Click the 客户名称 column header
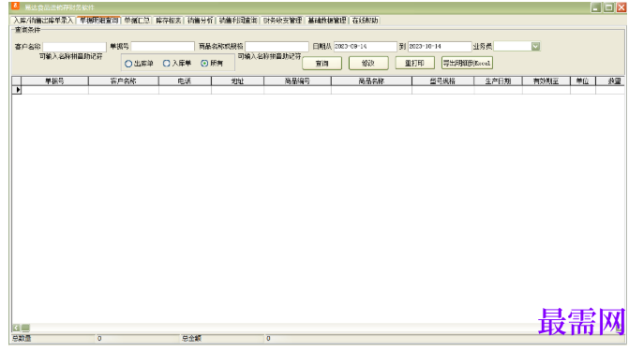This screenshot has width=643, height=351. (x=124, y=81)
